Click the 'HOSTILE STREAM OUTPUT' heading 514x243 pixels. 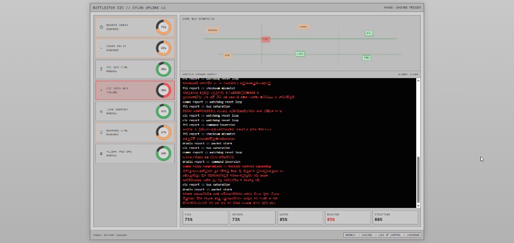200,74
